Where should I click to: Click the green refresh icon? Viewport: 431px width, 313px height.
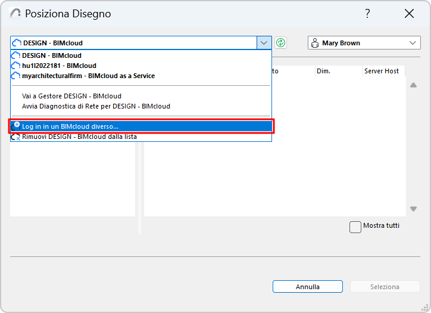click(x=281, y=43)
